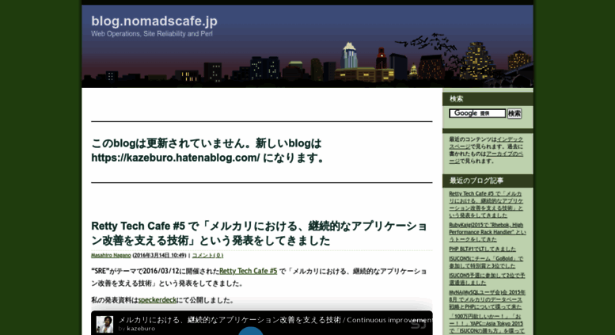This screenshot has height=335, width=615.
Task: Open author Masahiro Nagano link
Action: [111, 255]
